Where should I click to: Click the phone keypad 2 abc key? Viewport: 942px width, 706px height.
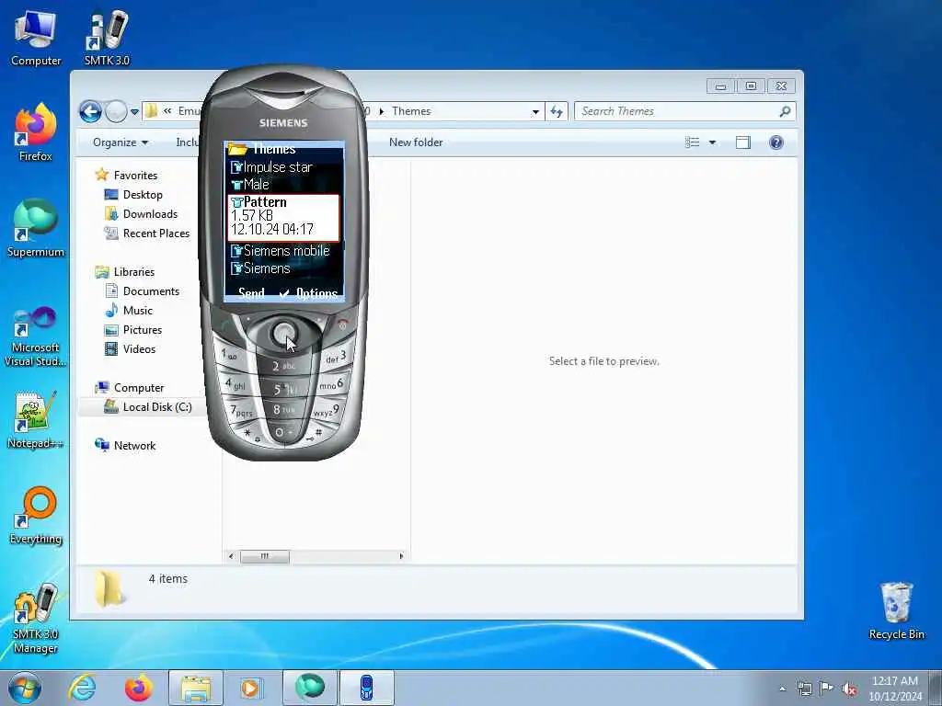click(x=283, y=366)
